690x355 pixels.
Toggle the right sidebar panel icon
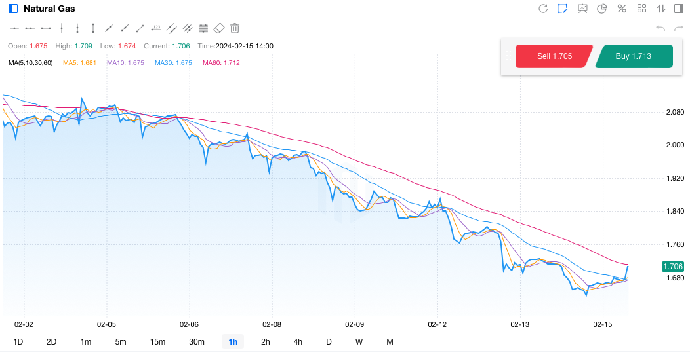coord(679,9)
